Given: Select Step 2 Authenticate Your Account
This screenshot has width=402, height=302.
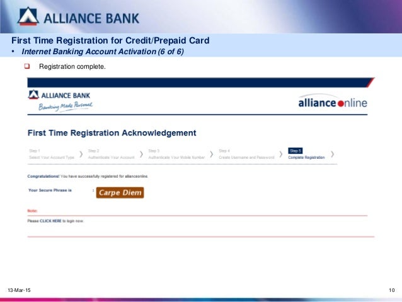Looking at the screenshot, I should point(112,154).
